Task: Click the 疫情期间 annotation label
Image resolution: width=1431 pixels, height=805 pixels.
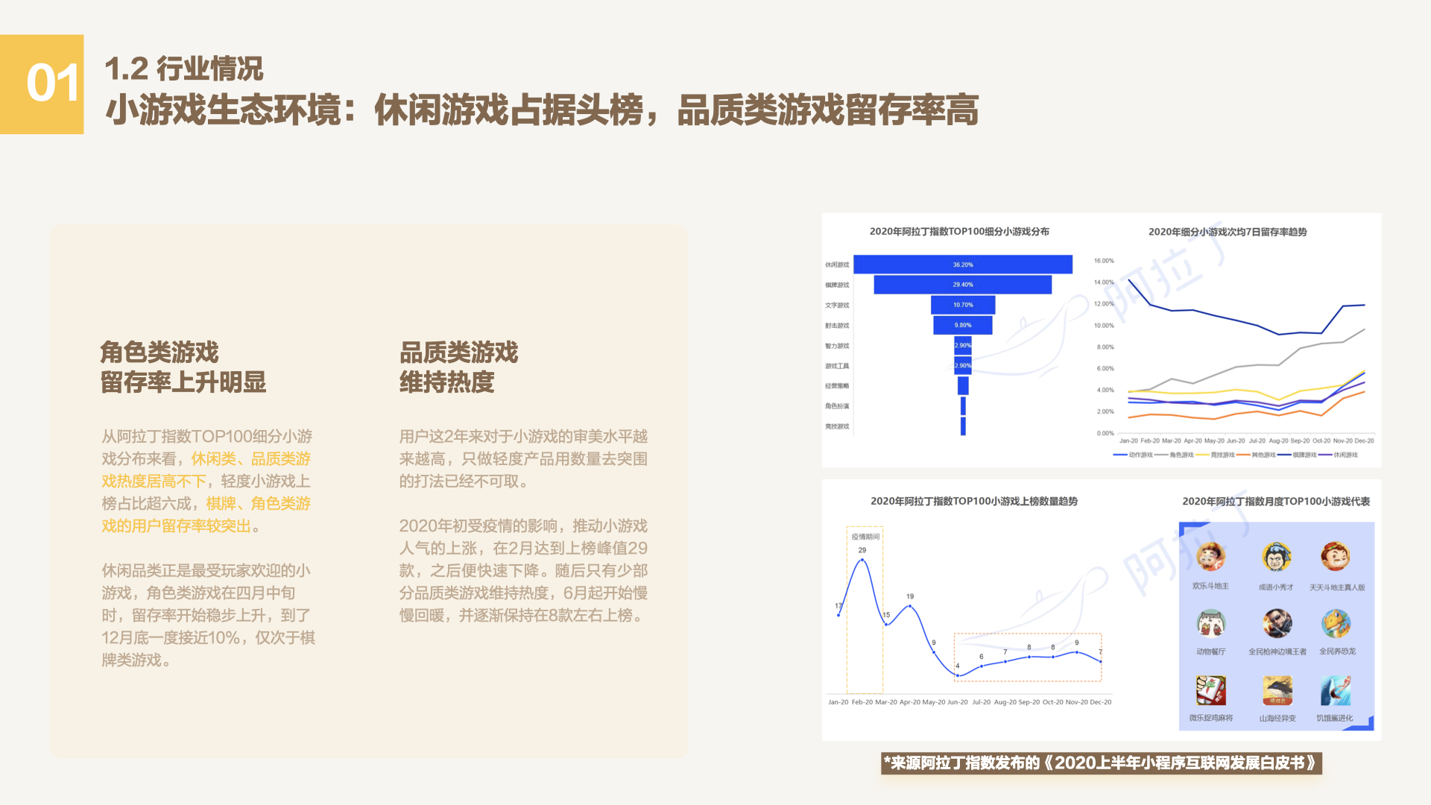Action: (x=865, y=537)
